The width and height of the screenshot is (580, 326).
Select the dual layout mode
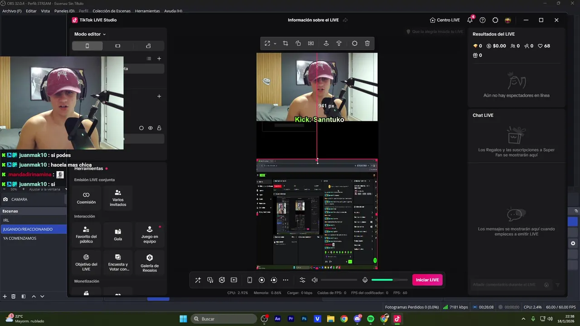(148, 46)
